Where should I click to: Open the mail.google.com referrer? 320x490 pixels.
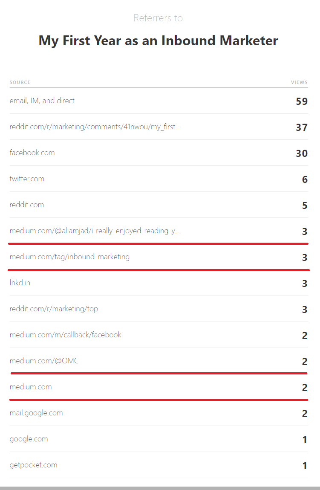coord(36,413)
